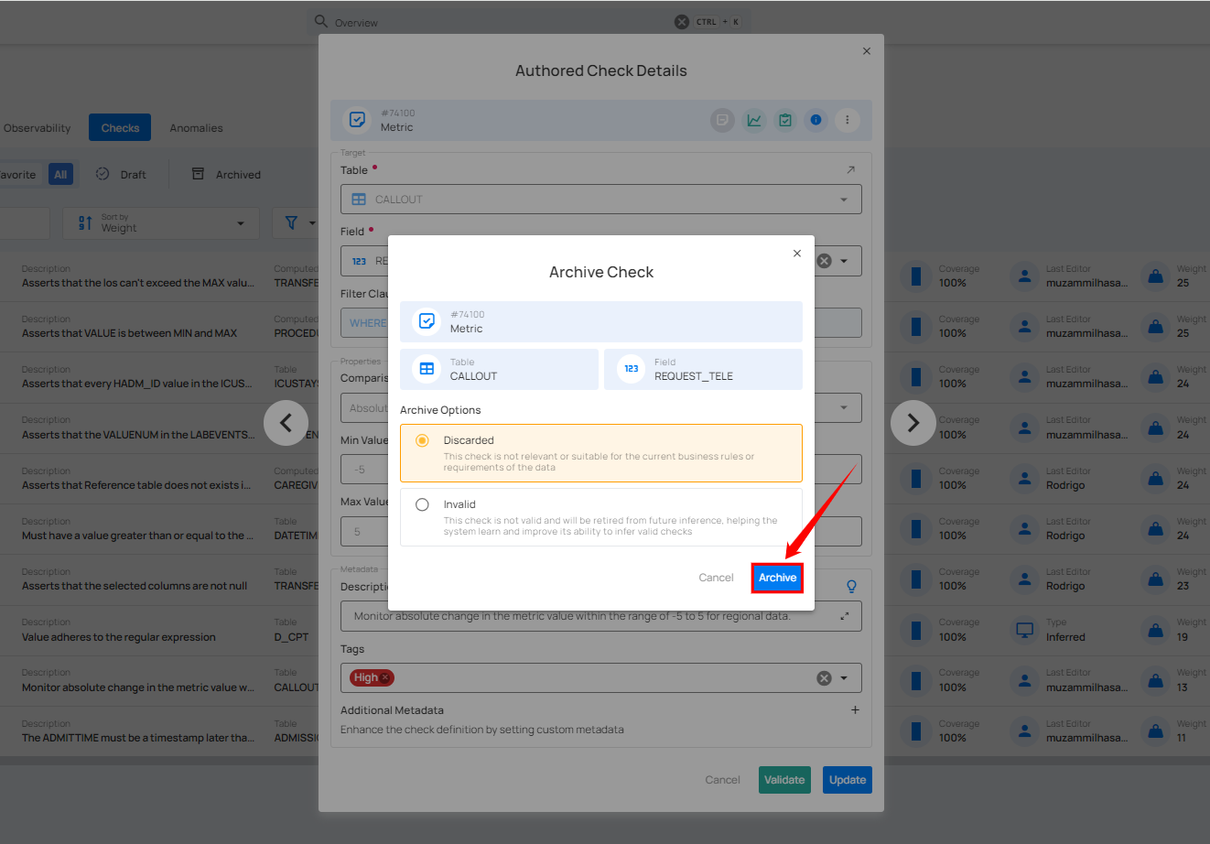Clear the search box with X icon
Screen dimensions: 1210x844
[682, 22]
